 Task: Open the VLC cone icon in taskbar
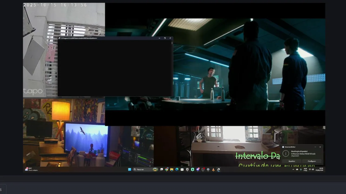coord(213,169)
